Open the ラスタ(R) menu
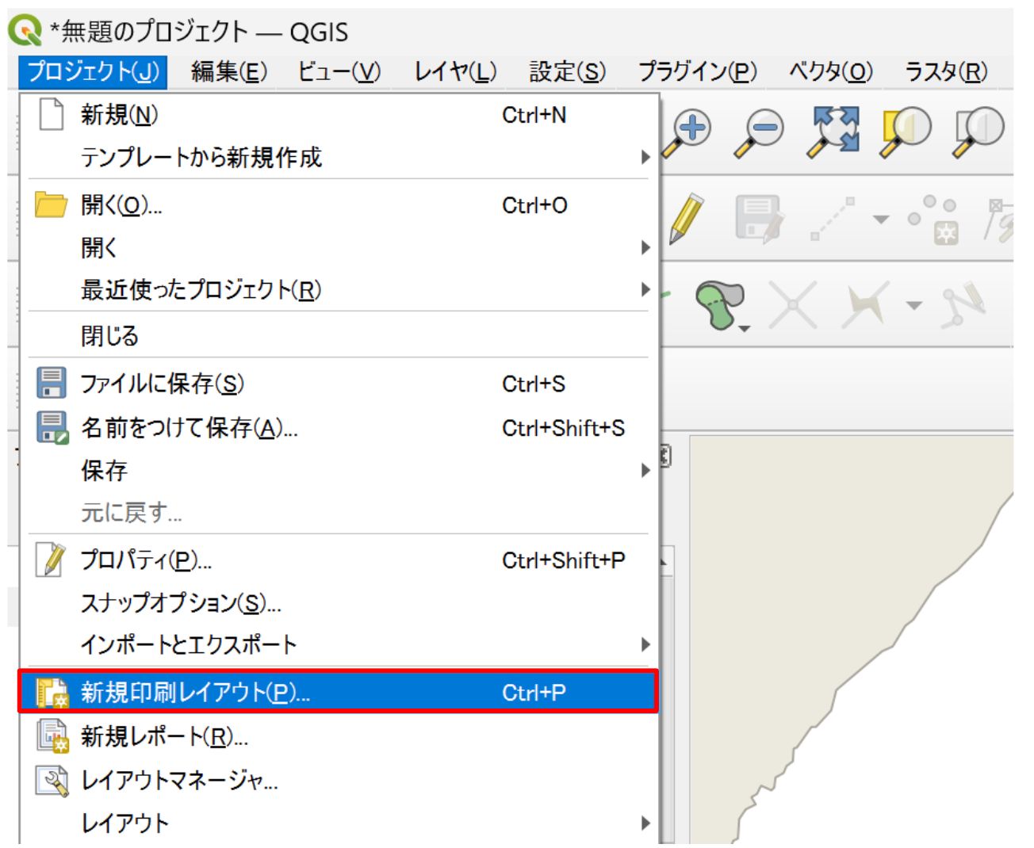This screenshot has width=1034, height=848. 946,72
